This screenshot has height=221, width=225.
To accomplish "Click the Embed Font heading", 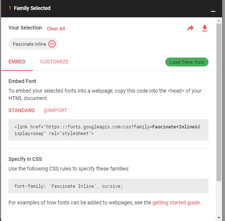I will coord(22,81).
